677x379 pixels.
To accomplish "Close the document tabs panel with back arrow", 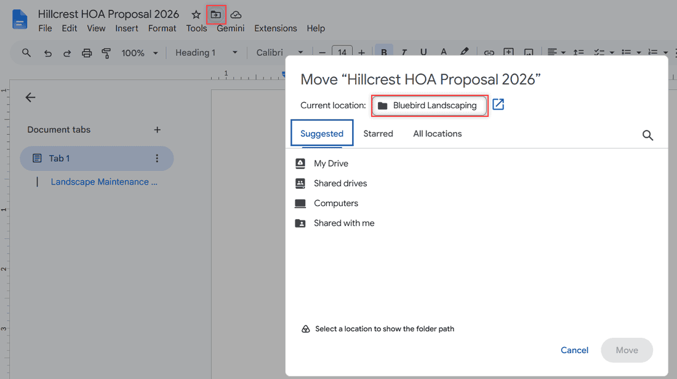I will pyautogui.click(x=30, y=98).
